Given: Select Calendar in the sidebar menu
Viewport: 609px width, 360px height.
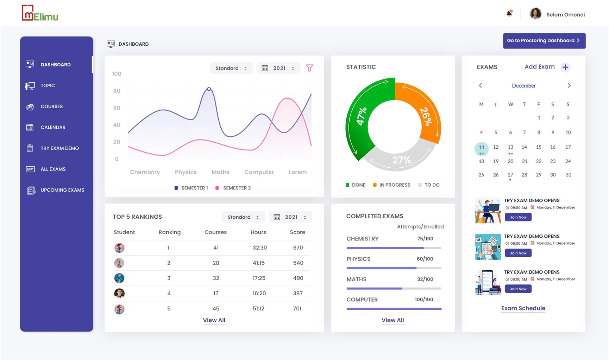Looking at the screenshot, I should (53, 127).
